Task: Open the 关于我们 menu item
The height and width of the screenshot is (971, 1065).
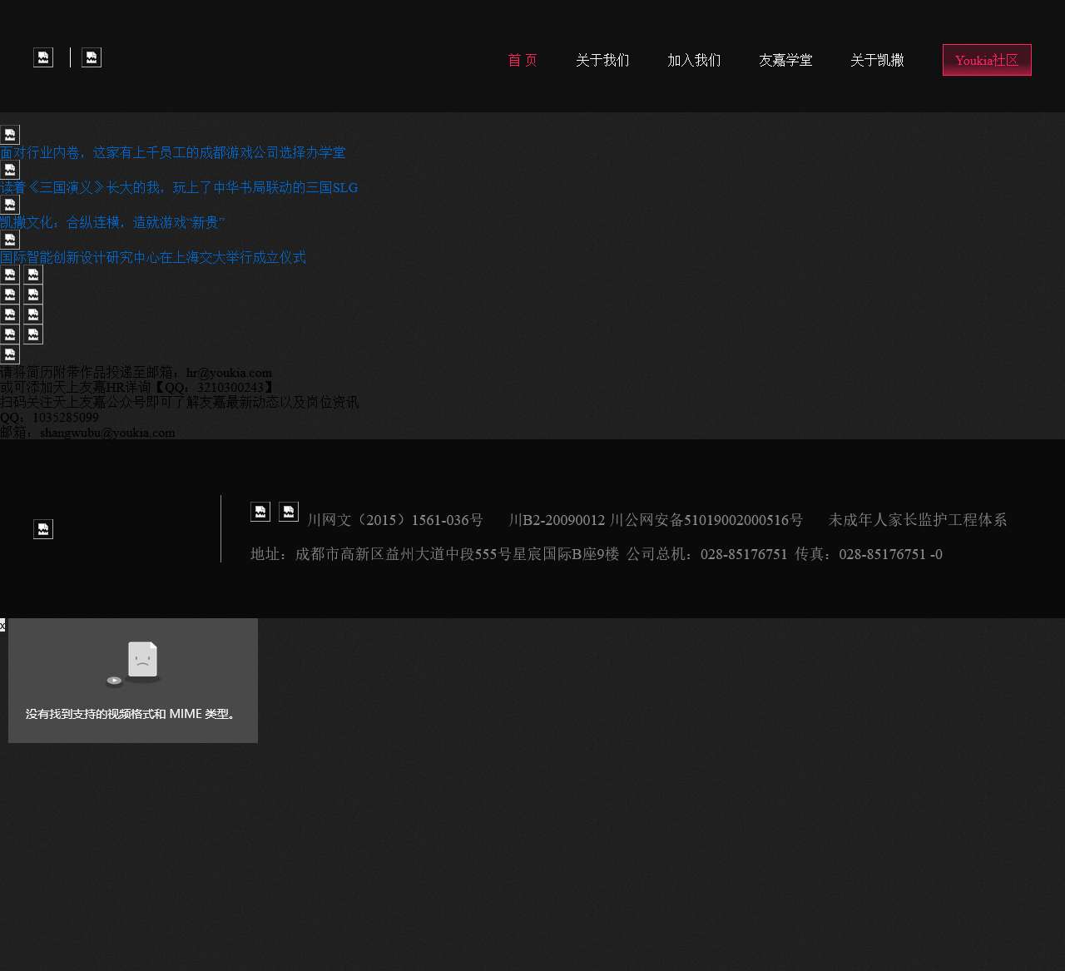Action: [x=602, y=60]
